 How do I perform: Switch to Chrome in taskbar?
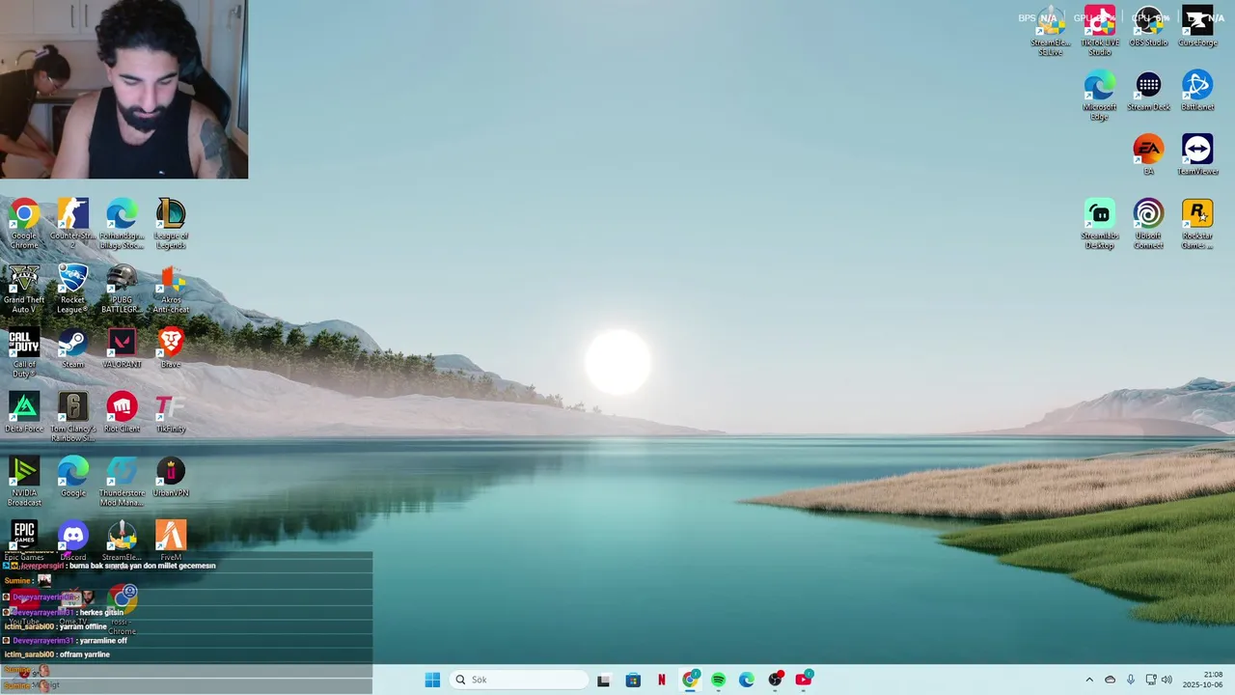click(x=690, y=680)
